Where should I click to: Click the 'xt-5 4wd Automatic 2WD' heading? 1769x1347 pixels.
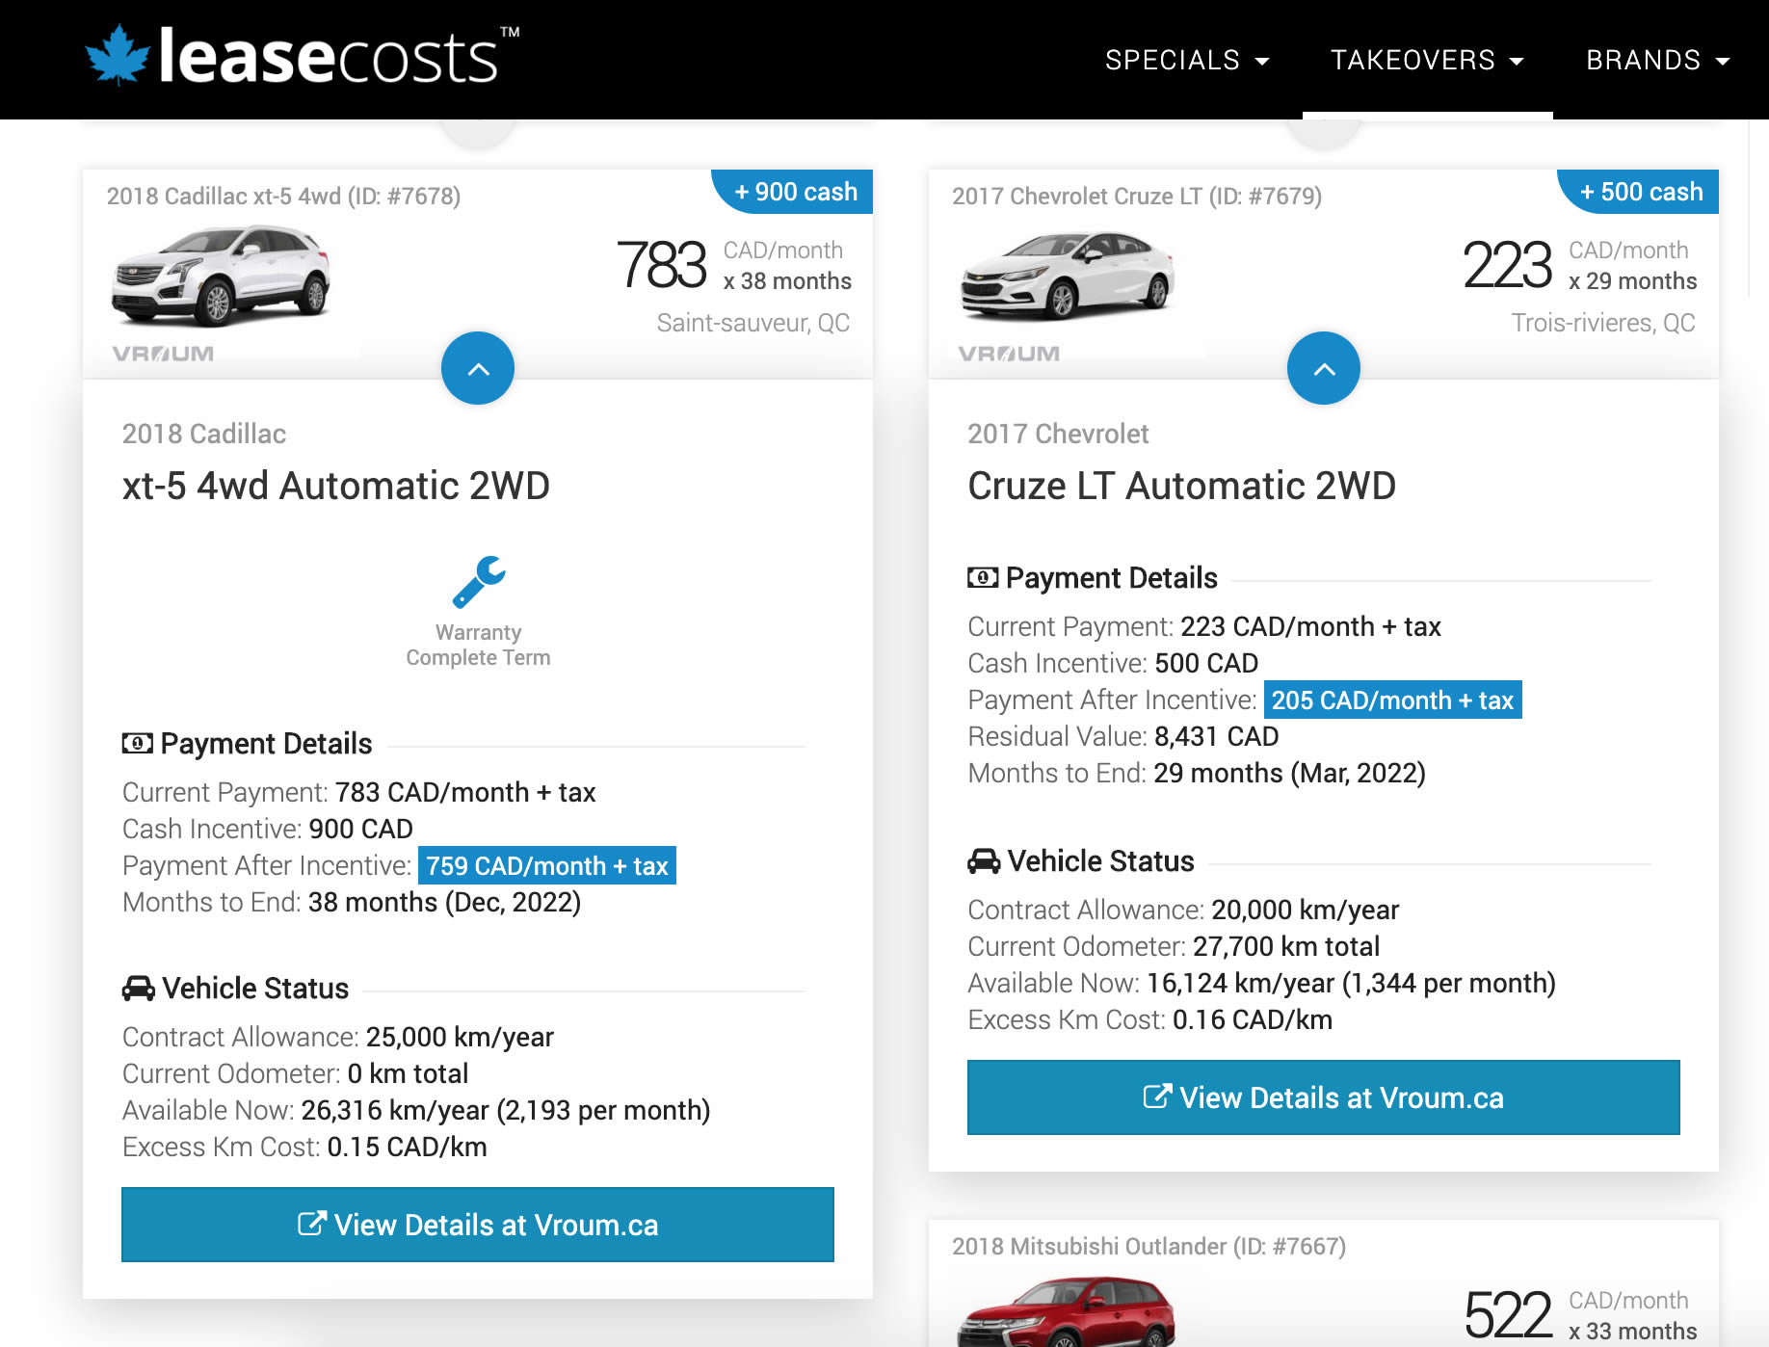click(336, 486)
